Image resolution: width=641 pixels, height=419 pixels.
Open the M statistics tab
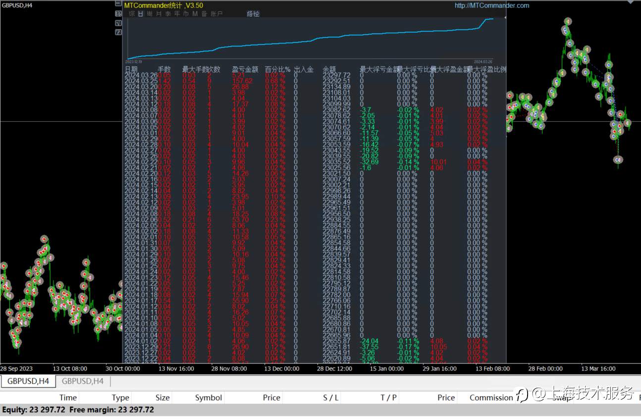click(195, 14)
